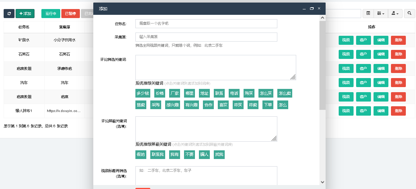This screenshot has height=189, width=416.
Task: Delete the 矿泉水 task row
Action: pos(398,40)
